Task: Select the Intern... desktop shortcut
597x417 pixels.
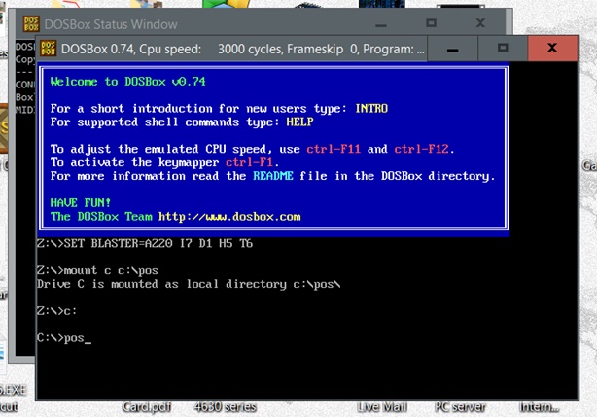Action: coord(539,406)
